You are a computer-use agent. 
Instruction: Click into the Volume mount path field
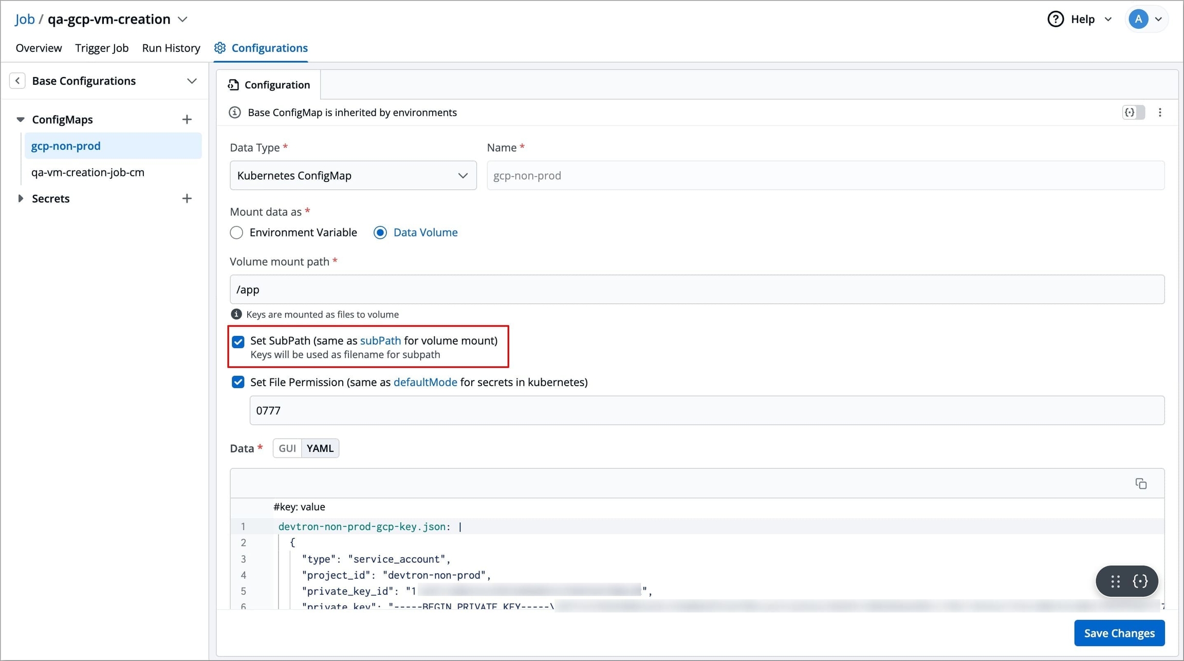[x=696, y=290]
